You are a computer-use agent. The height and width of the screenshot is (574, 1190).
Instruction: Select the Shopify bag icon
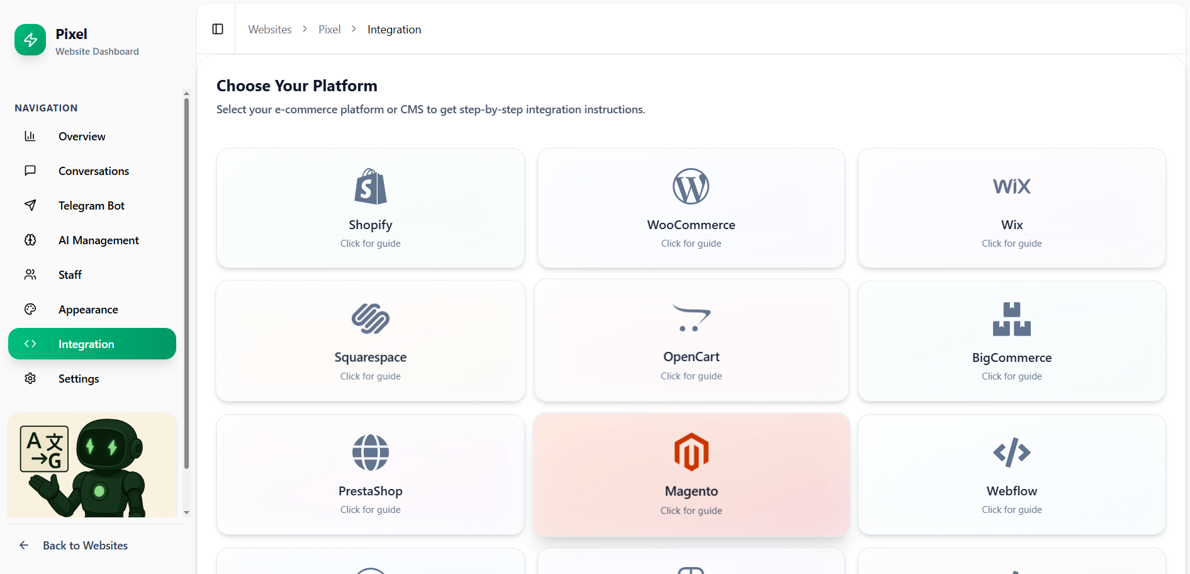tap(370, 186)
